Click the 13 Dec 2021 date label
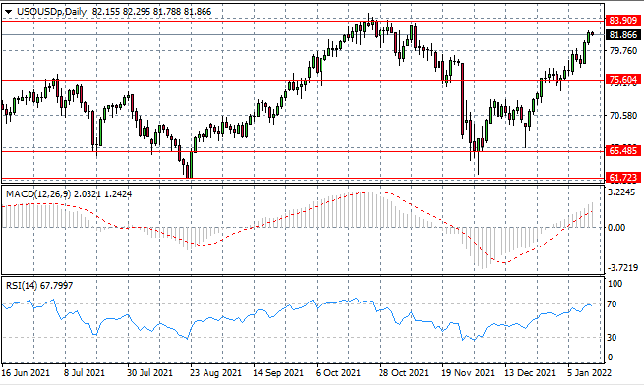 [530, 373]
